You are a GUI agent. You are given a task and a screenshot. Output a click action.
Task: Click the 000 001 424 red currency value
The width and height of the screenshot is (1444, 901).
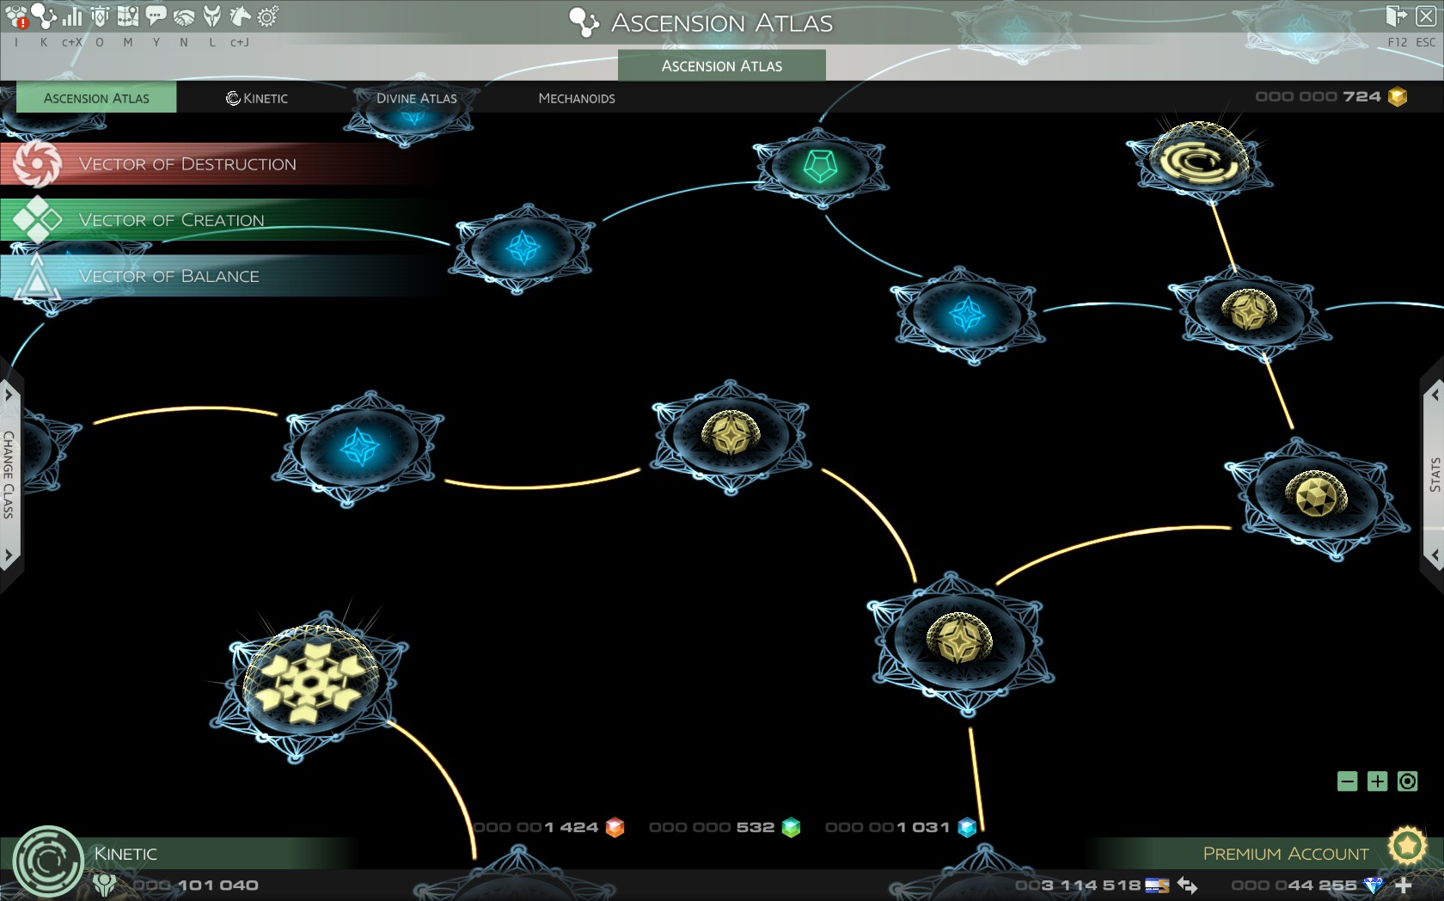pyautogui.click(x=536, y=827)
